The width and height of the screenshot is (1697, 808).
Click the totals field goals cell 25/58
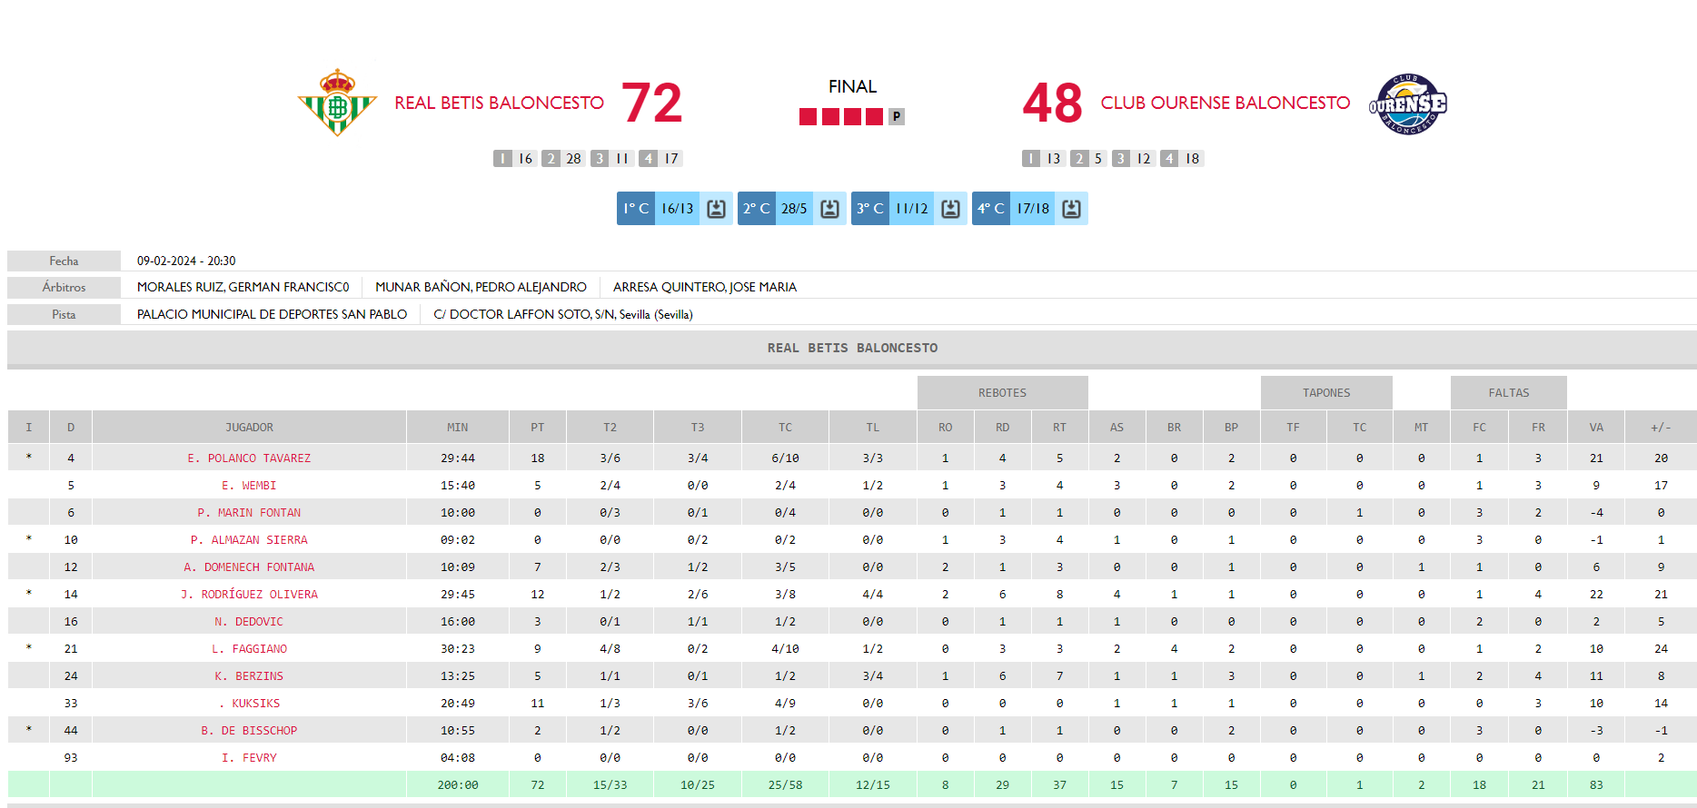click(x=785, y=785)
